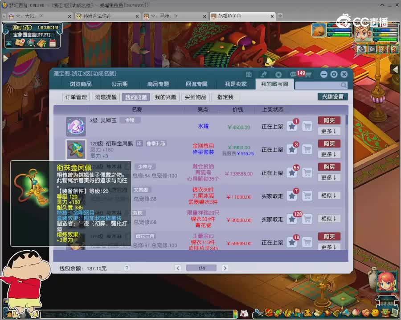
Task: Expand the left side panel arrow
Action: click(5, 58)
